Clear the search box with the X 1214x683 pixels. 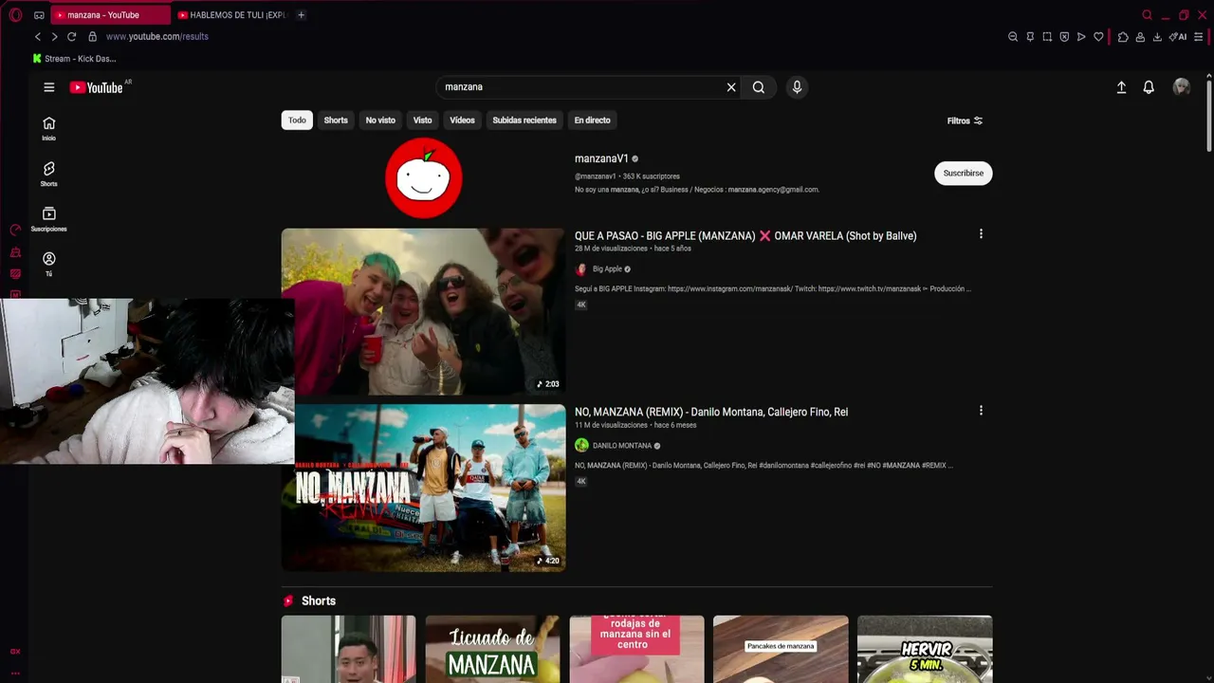tap(731, 87)
